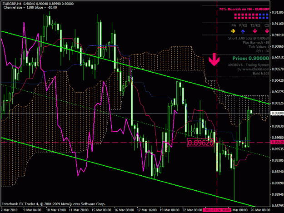Click the '70% Bearish on H4 - EURGBP' text
The height and width of the screenshot is (213, 284).
[244, 9]
